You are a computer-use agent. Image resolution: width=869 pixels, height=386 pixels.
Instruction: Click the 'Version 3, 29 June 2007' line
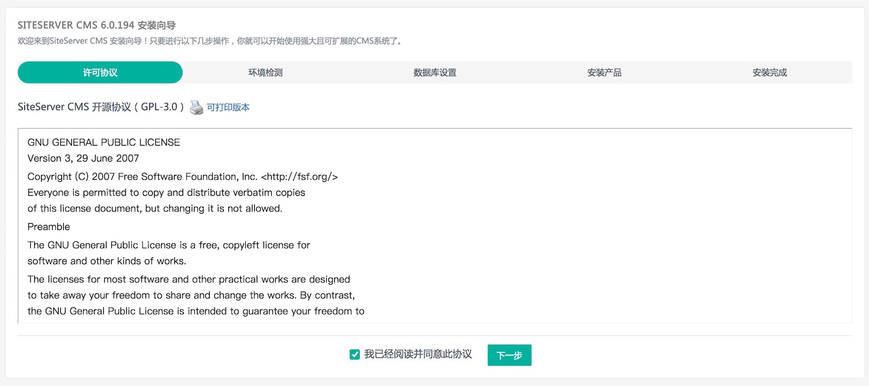coord(83,158)
